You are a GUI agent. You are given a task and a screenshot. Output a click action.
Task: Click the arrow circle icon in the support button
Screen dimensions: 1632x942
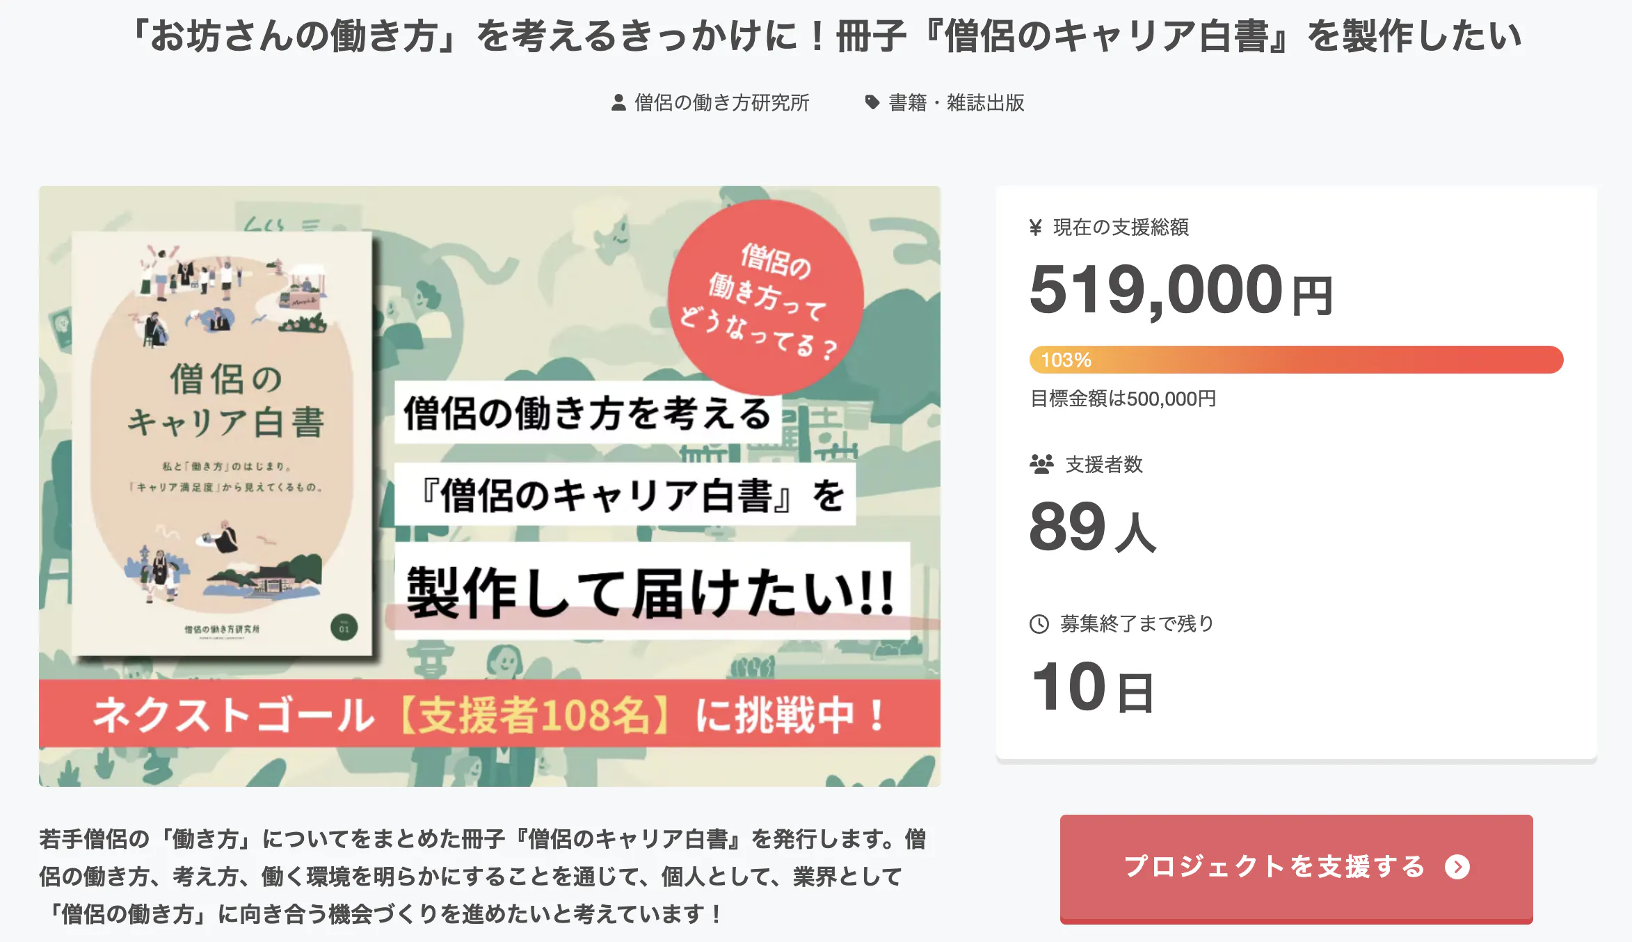click(1457, 867)
